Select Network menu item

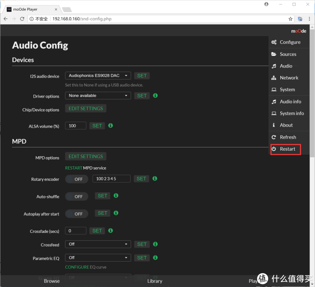coord(289,78)
